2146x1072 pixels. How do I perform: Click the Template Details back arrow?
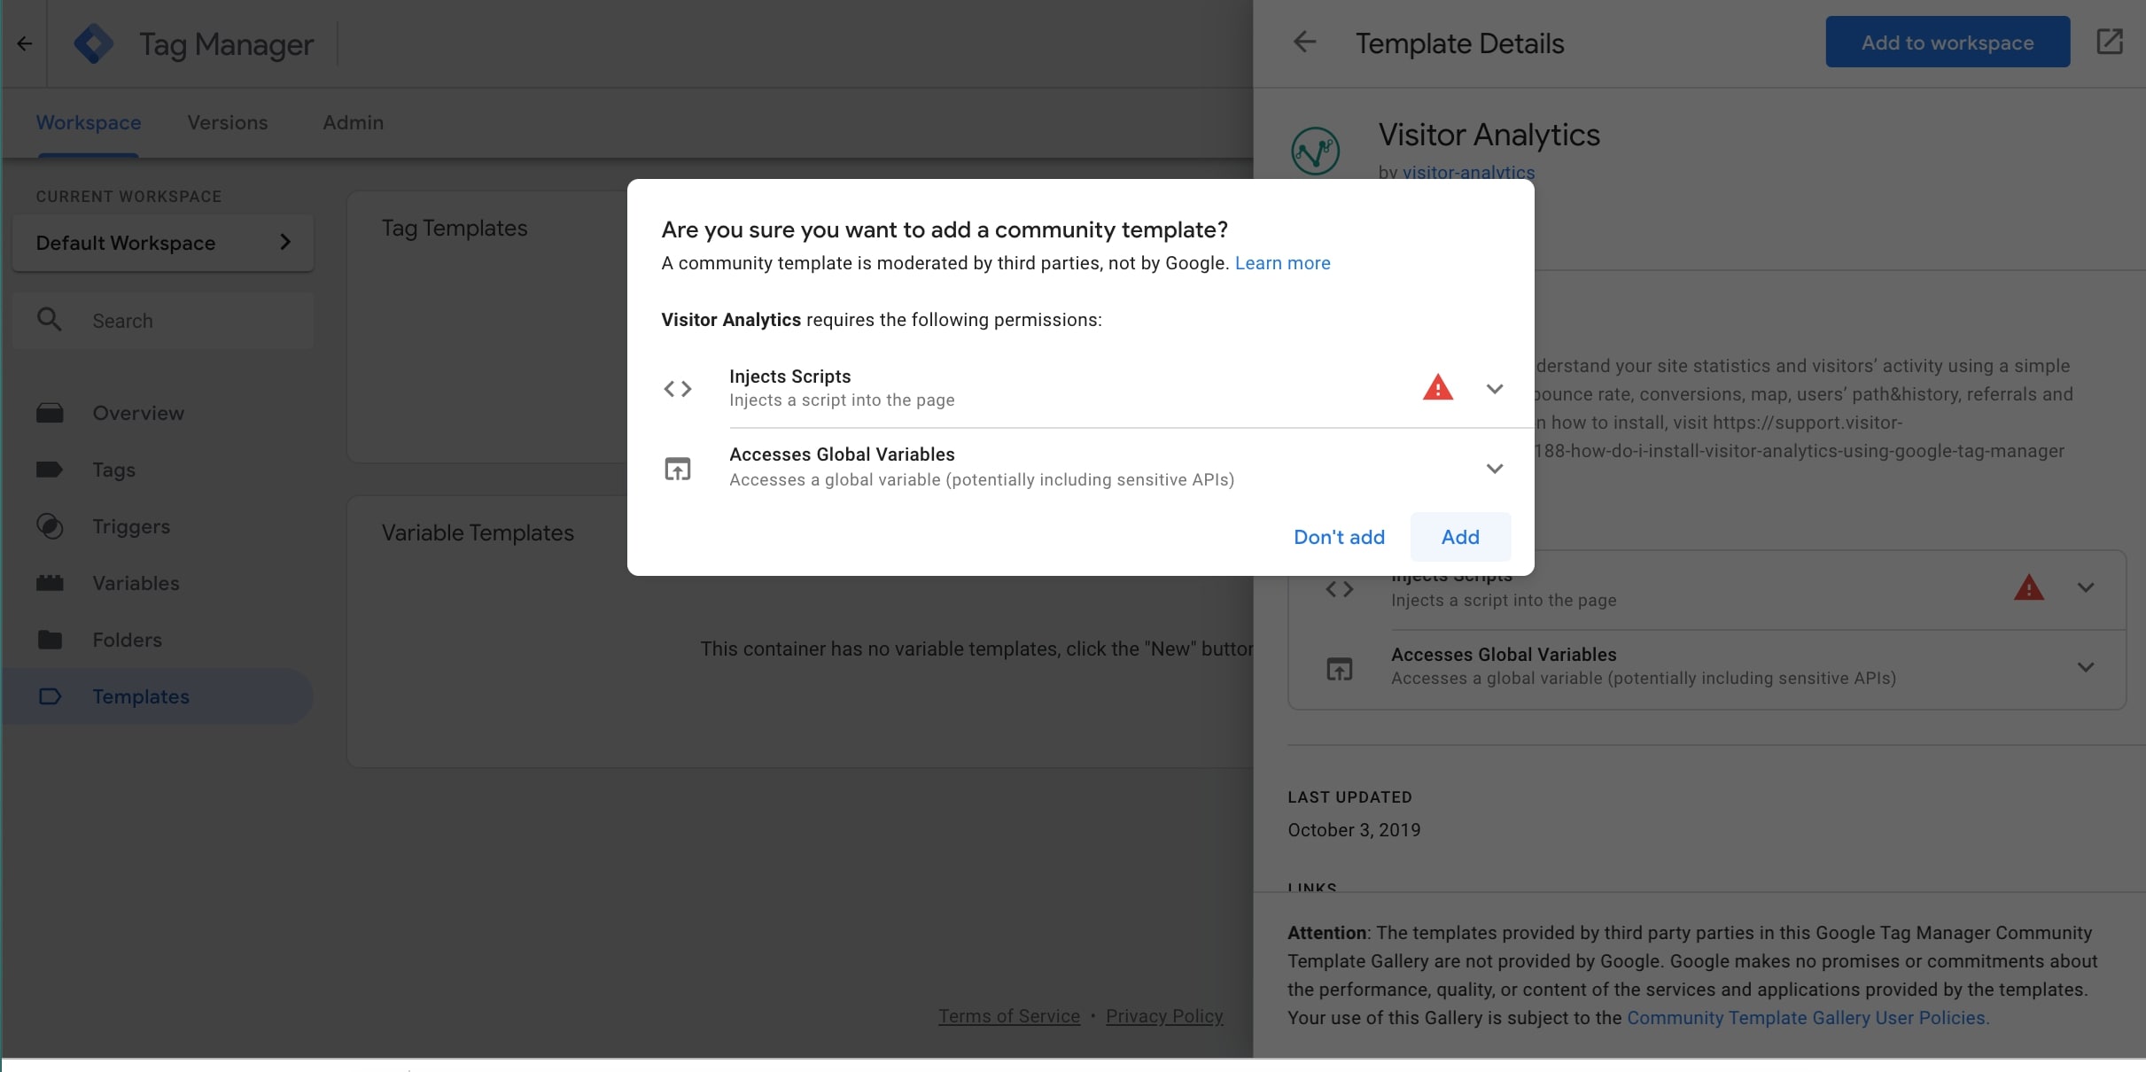point(1304,42)
